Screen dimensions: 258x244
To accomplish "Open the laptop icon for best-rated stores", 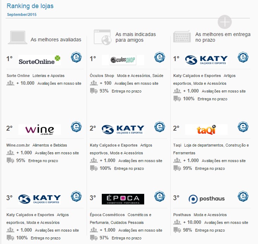I will [18, 37].
